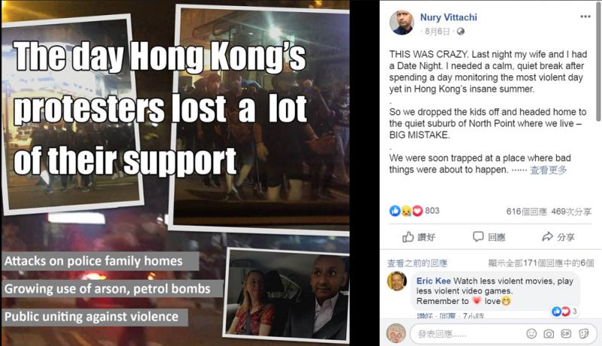This screenshot has height=346, width=602.
Task: Open the couple-in-car photo in the collage
Action: point(287,295)
